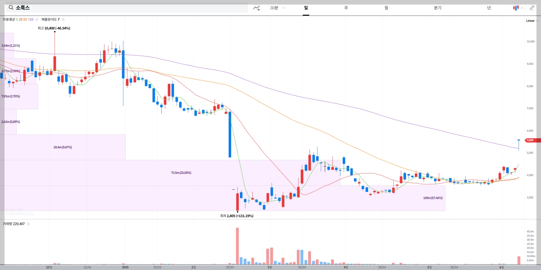Click the 최저 2,405 low marker label
Image resolution: width=541 pixels, height=270 pixels.
(237, 216)
